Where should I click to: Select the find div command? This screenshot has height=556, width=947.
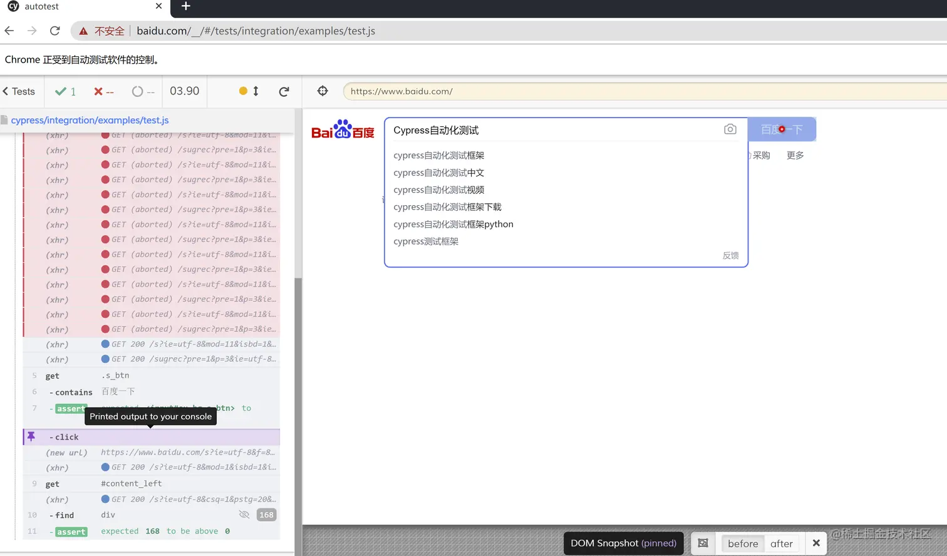[x=152, y=515]
